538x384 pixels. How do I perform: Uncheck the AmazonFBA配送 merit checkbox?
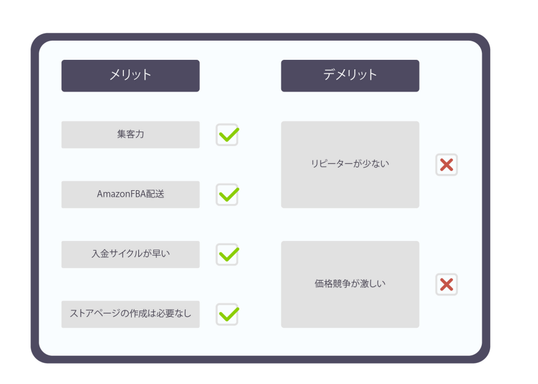point(227,194)
